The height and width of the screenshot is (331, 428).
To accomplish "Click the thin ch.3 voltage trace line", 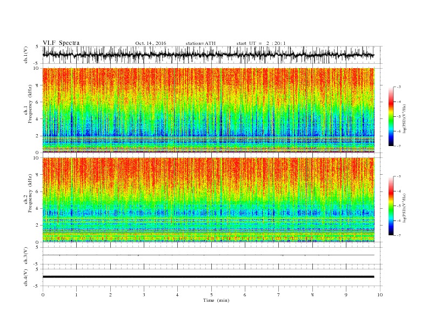I will point(208,255).
